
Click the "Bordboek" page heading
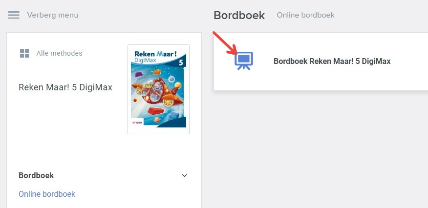[x=239, y=15]
